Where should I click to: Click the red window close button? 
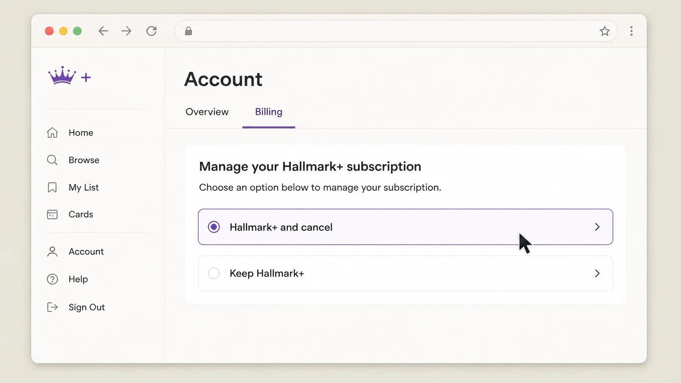click(49, 31)
